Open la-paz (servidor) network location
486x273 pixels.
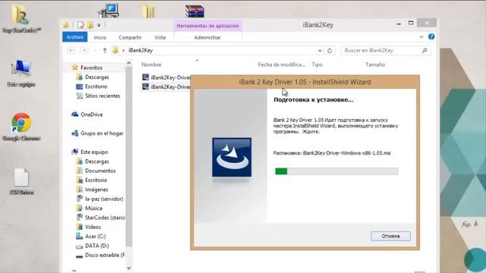[103, 199]
